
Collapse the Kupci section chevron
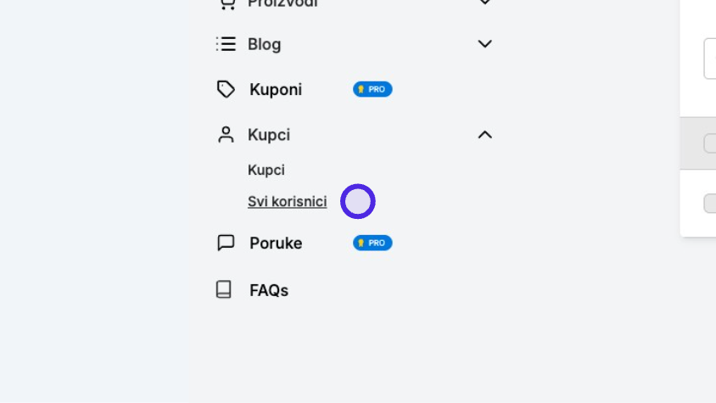click(485, 135)
